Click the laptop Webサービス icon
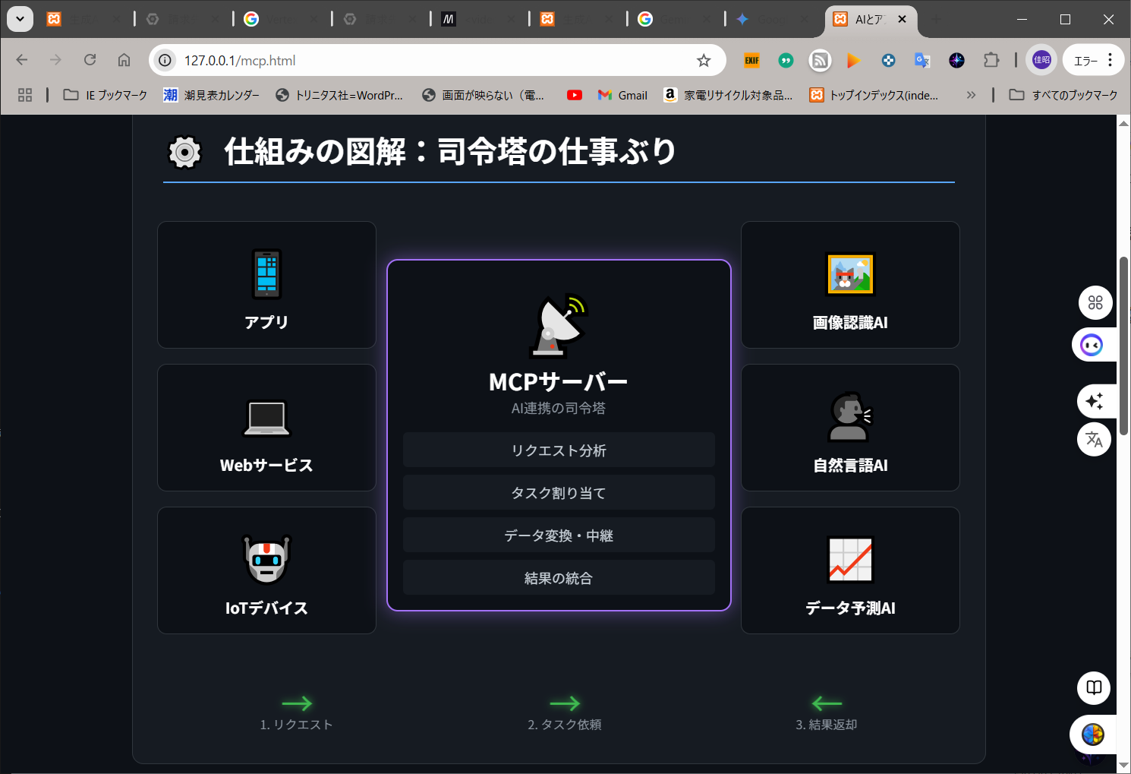Viewport: 1131px width, 774px height. [x=266, y=418]
